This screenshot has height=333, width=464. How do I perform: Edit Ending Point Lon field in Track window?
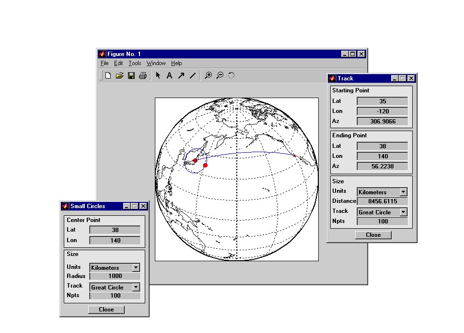click(383, 156)
